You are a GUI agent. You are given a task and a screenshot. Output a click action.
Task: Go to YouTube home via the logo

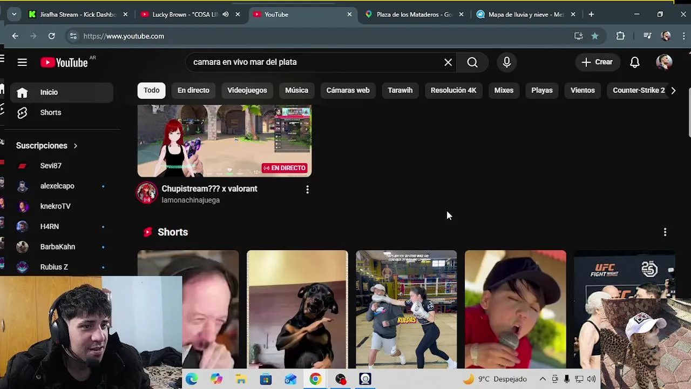[x=64, y=63]
